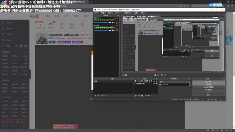This screenshot has height=132, width=235.
Task: Select the 场景 item in Scenes list
Action: (x=113, y=81)
